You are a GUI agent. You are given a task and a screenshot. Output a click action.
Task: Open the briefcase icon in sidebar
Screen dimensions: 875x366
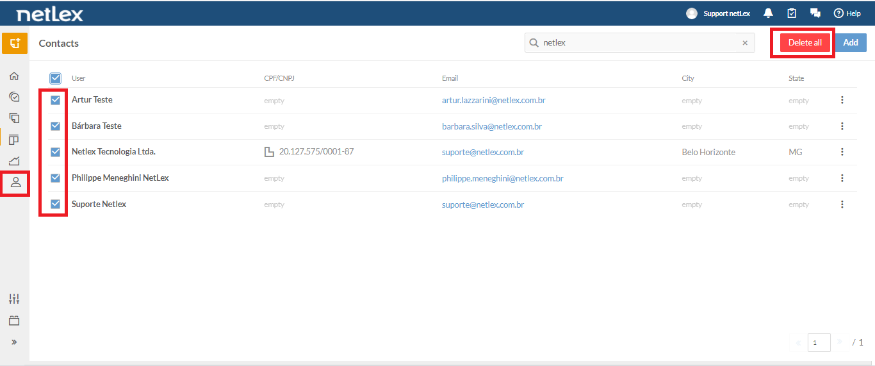(14, 320)
